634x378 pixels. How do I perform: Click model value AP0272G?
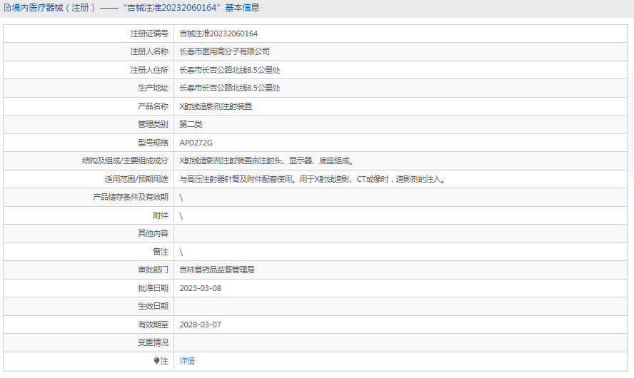[x=196, y=143]
